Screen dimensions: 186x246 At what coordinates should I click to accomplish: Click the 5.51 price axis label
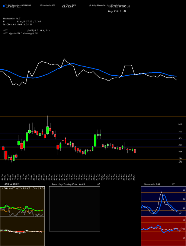pyautogui.click(x=180, y=138)
